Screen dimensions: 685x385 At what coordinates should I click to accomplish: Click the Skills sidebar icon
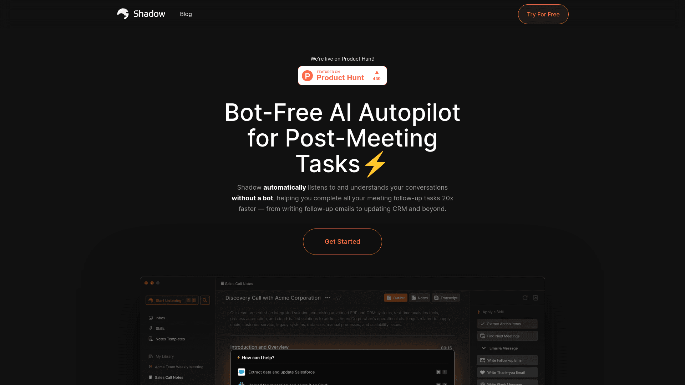pyautogui.click(x=151, y=328)
